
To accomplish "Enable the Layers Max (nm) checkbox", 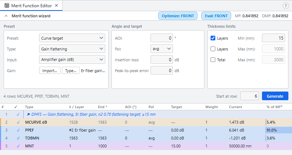I will (213, 49).
